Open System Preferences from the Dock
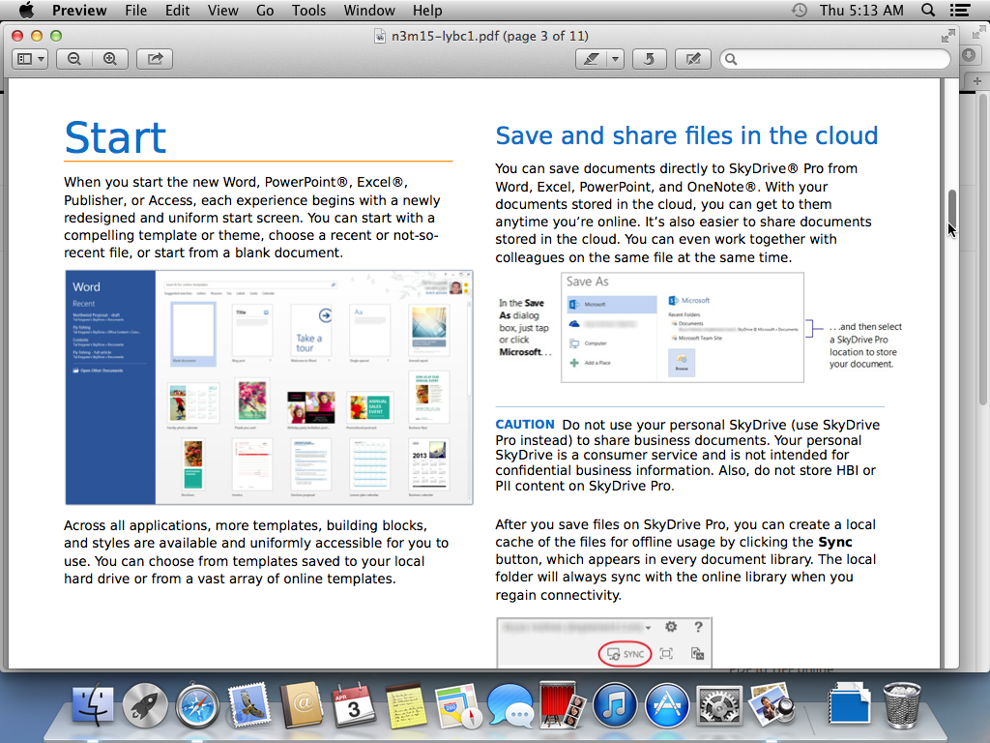Screen dimensions: 990x743 [720, 704]
